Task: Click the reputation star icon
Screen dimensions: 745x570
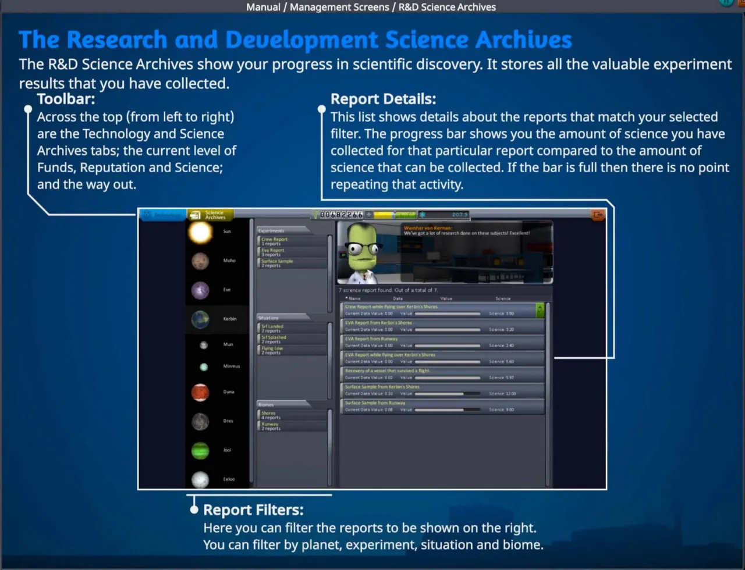Action: click(x=368, y=215)
